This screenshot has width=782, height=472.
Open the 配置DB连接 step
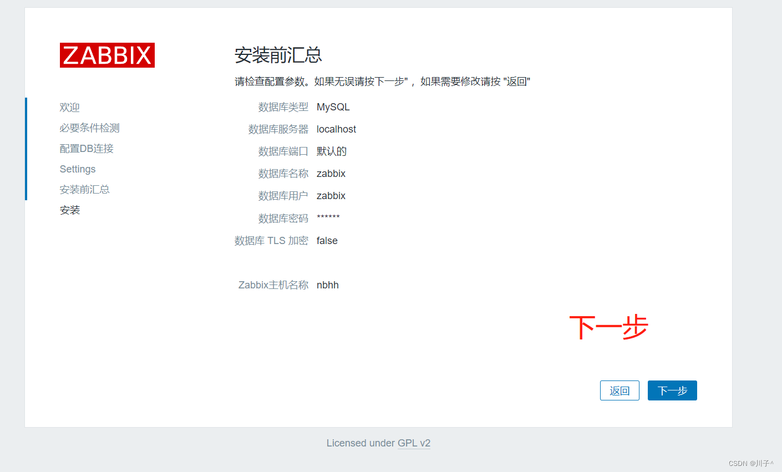[x=87, y=148]
